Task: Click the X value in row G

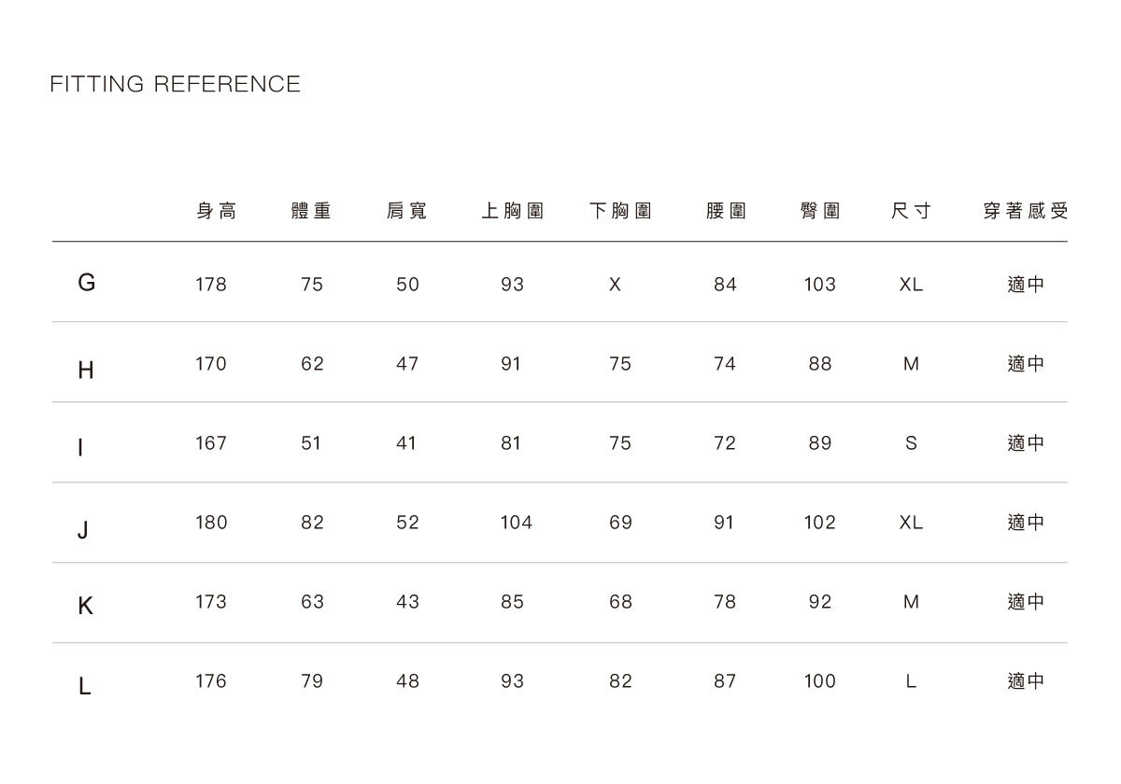Action: (x=615, y=286)
